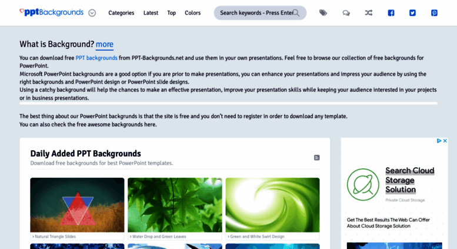Browse backgrounds by Colors
This screenshot has width=457, height=249.
[x=193, y=13]
